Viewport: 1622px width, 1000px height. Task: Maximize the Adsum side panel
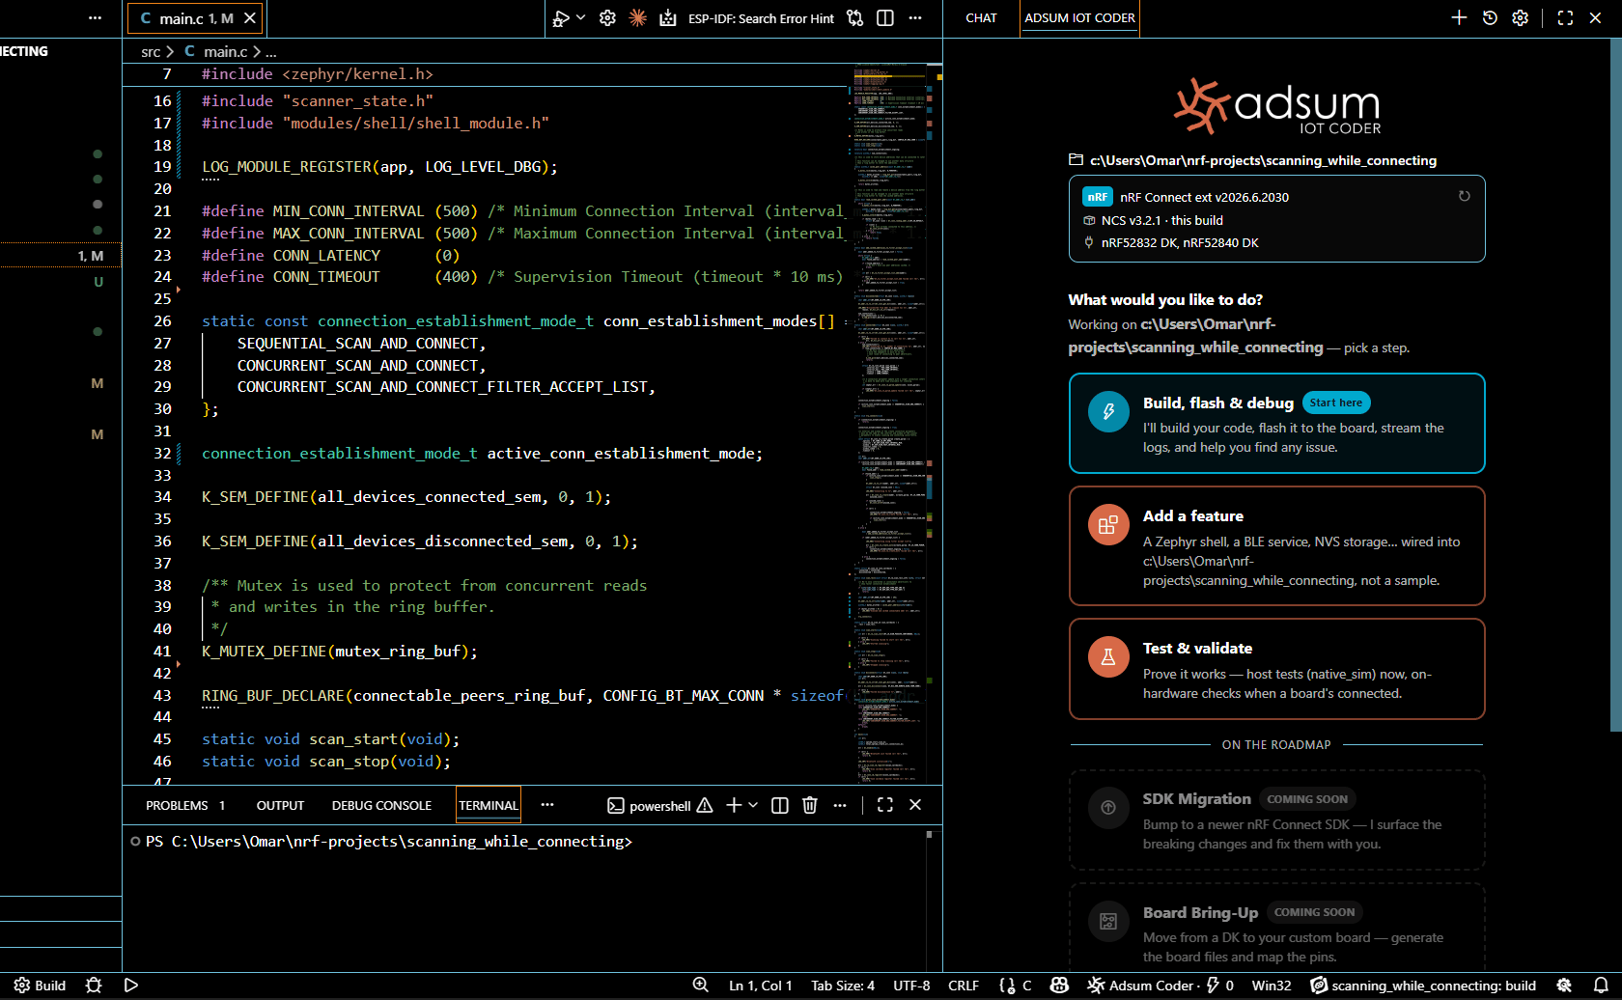click(x=1565, y=18)
